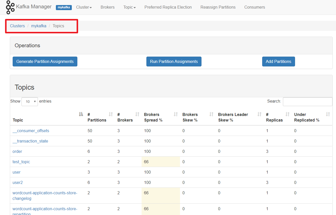Open Preferred Replica Election page

point(168,7)
